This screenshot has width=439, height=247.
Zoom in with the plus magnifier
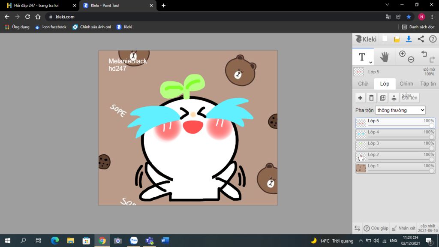(402, 54)
